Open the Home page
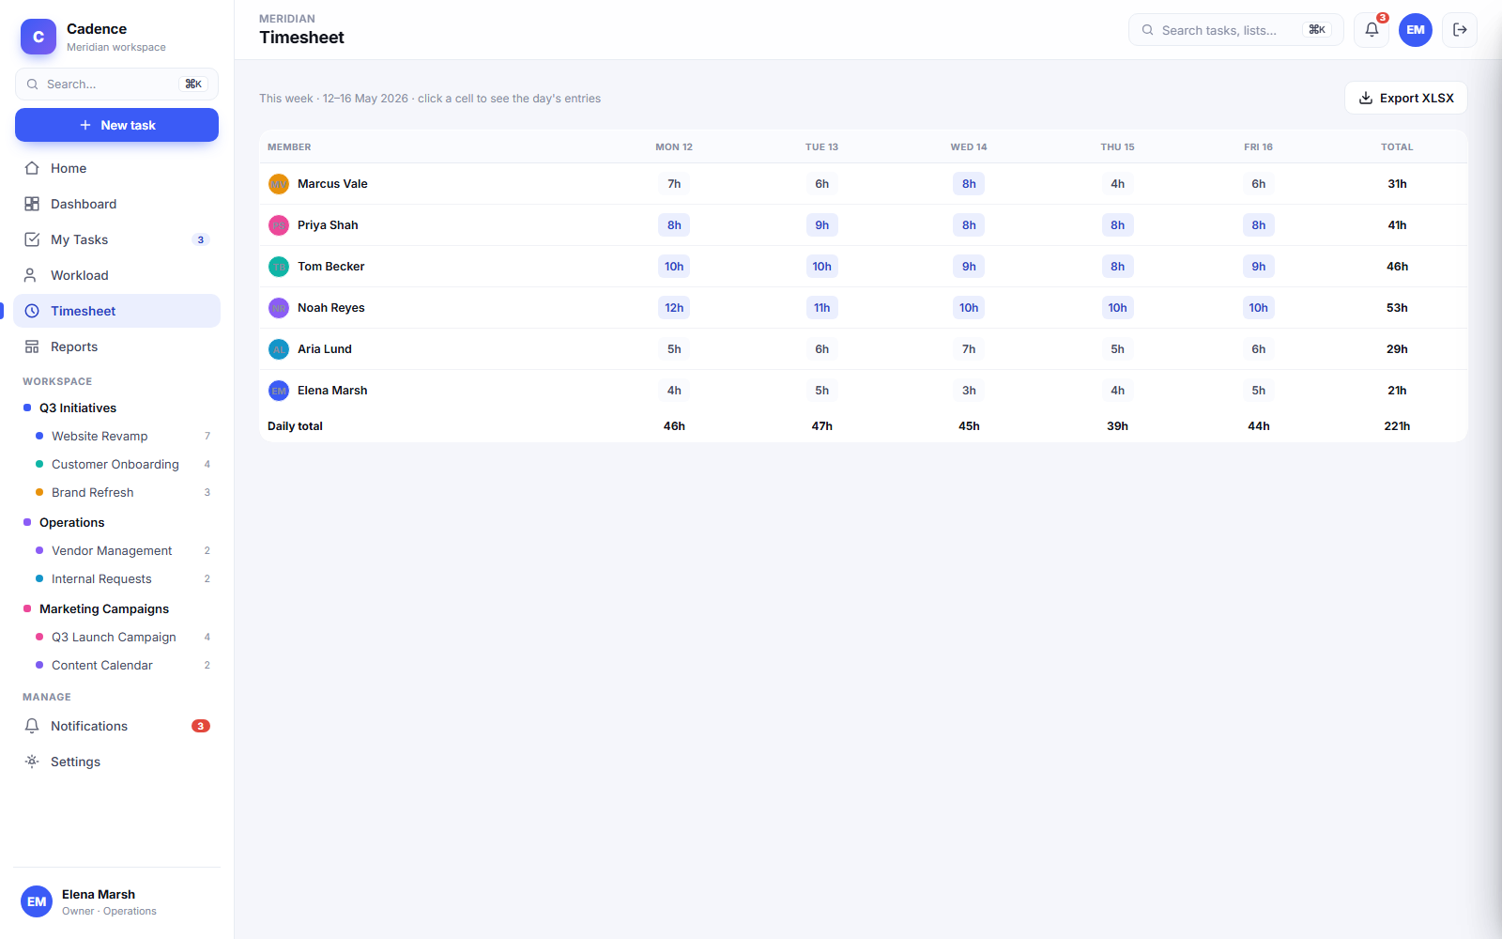 (x=116, y=168)
